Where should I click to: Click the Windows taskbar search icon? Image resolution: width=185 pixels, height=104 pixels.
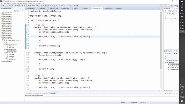(182, 4)
